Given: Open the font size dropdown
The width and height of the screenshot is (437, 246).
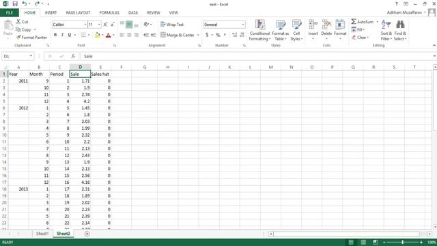Looking at the screenshot, I should click(99, 25).
